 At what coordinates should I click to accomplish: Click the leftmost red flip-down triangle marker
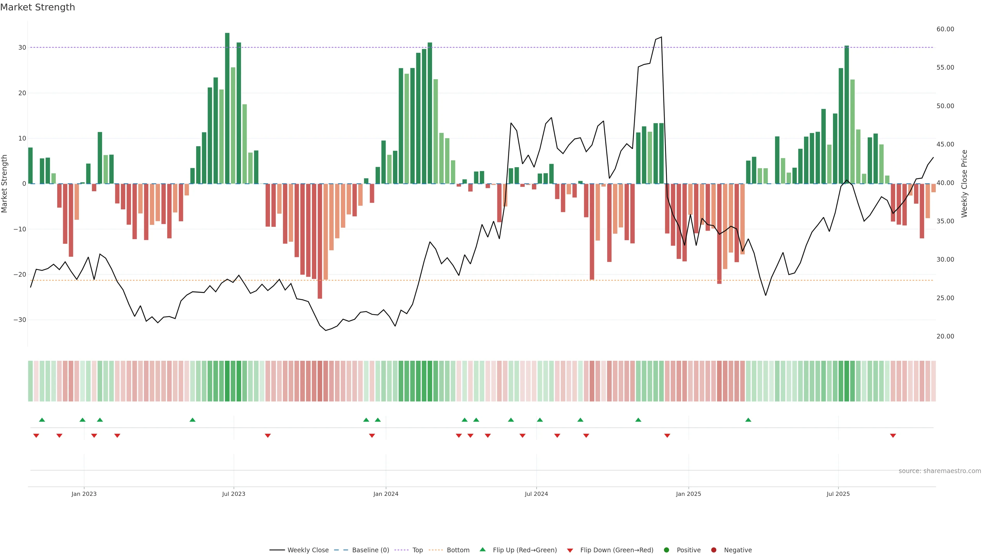pyautogui.click(x=36, y=436)
